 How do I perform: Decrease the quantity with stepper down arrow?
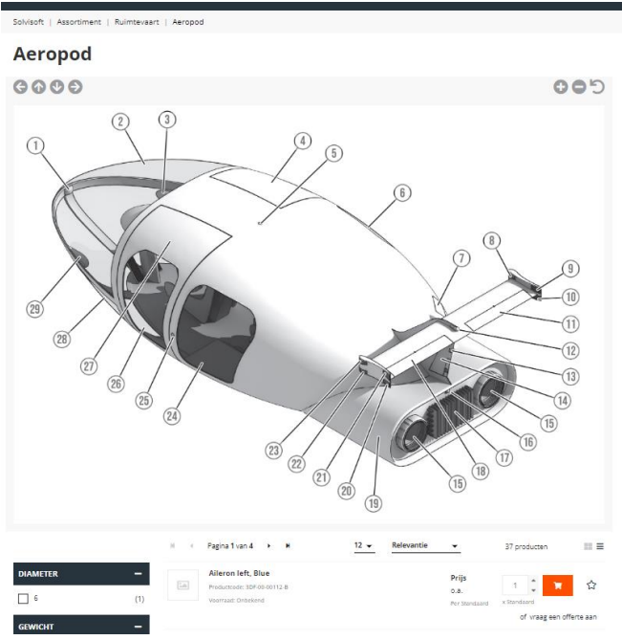[x=533, y=590]
